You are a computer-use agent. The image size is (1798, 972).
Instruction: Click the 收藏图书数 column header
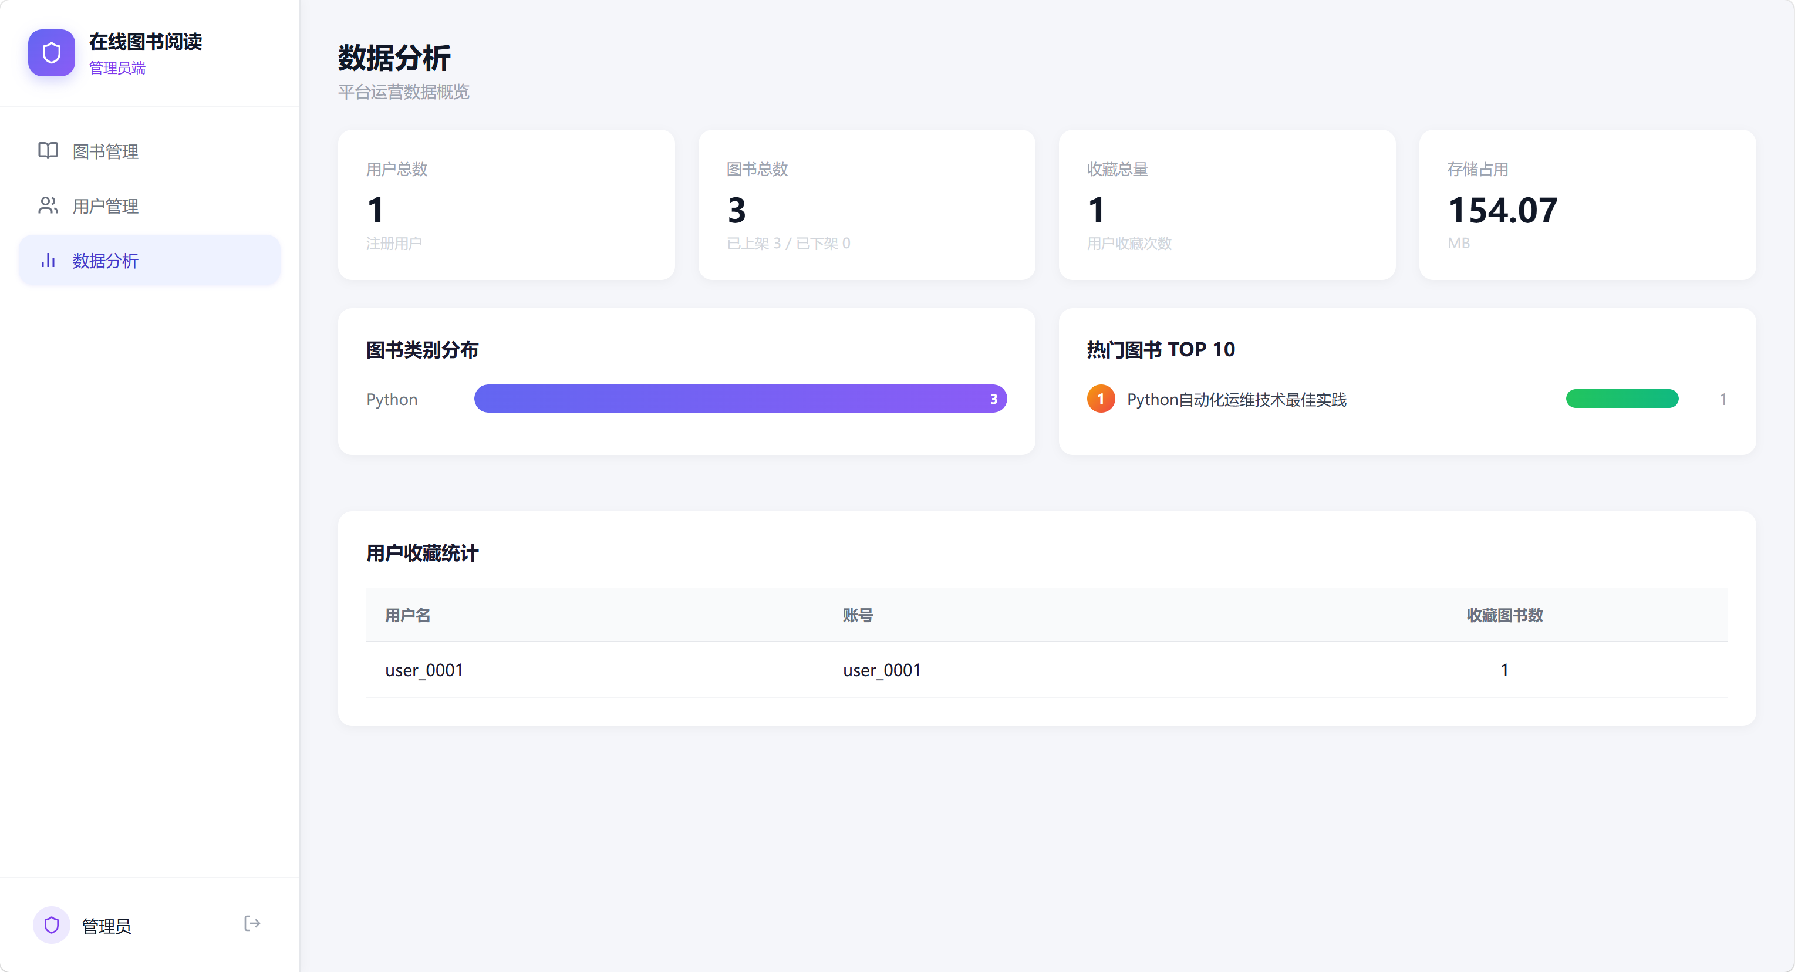coord(1504,616)
